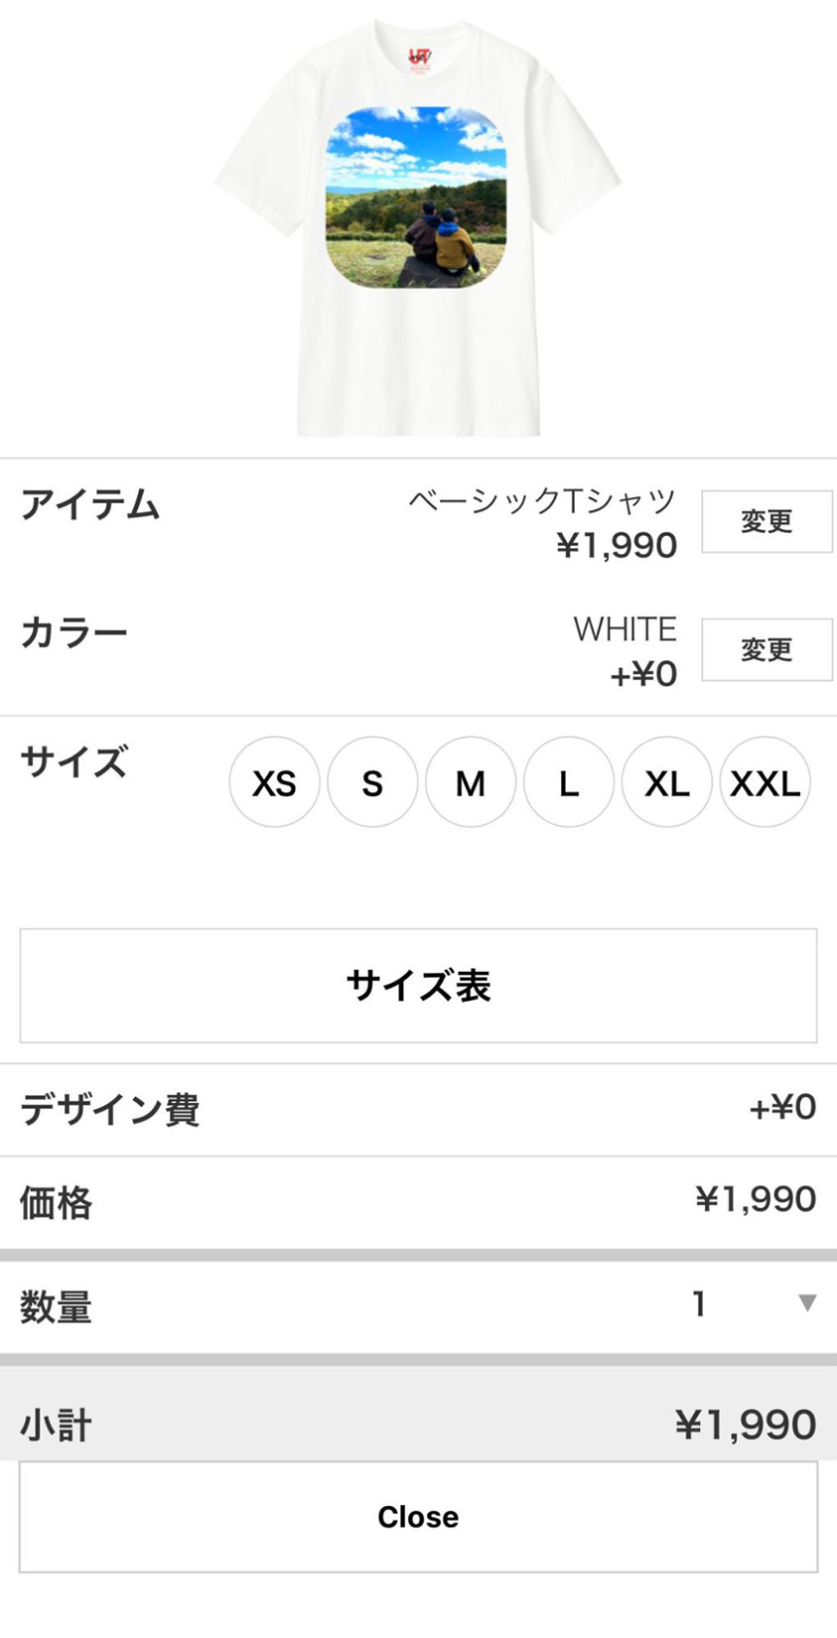Click the デザイン費 label
The height and width of the screenshot is (1638, 837).
tap(110, 1109)
